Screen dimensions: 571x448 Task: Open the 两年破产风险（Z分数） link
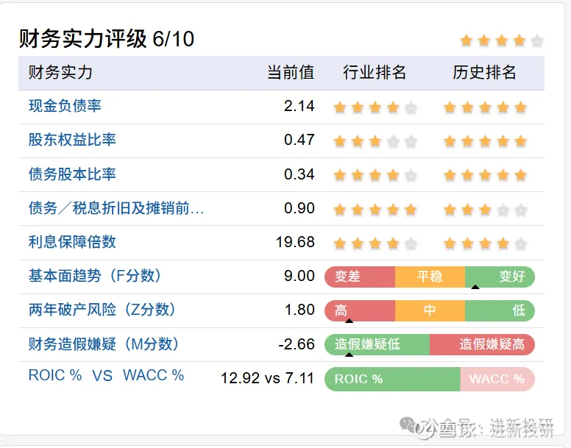click(x=102, y=310)
